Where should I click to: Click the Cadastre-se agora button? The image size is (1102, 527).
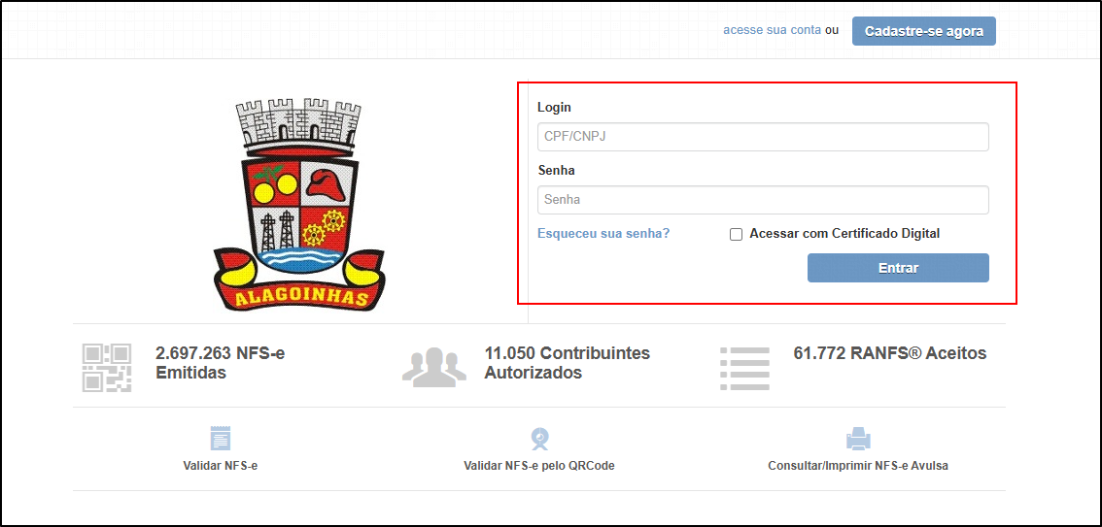click(923, 32)
